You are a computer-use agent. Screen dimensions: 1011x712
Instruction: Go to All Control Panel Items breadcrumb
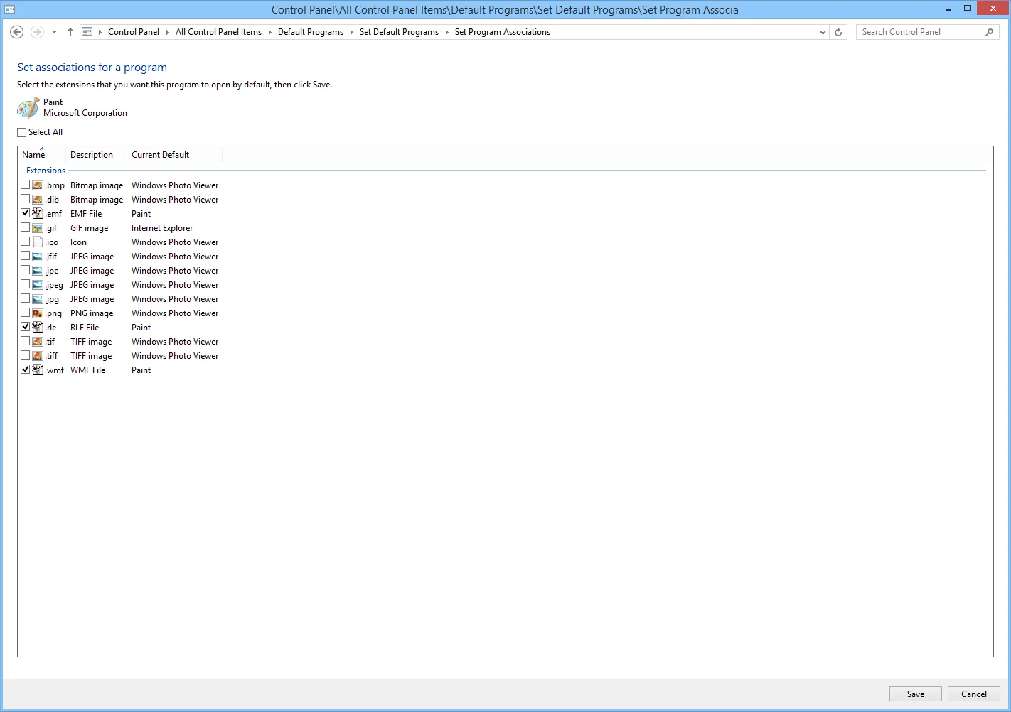pyautogui.click(x=219, y=32)
